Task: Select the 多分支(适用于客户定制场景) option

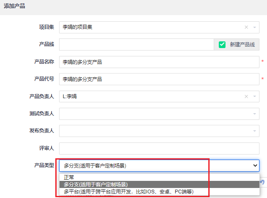Action: click(x=159, y=185)
